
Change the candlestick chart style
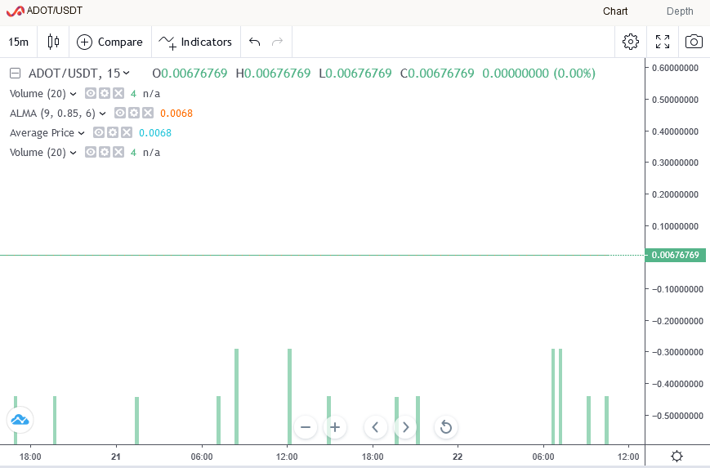53,42
